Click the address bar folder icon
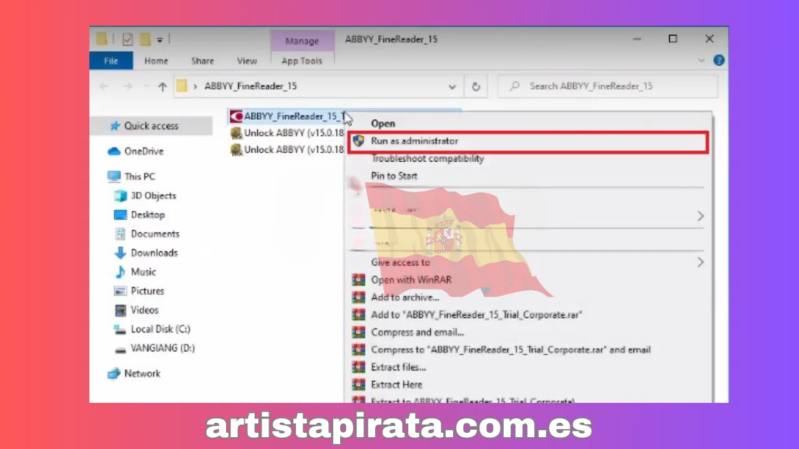Image resolution: width=799 pixels, height=449 pixels. [182, 86]
